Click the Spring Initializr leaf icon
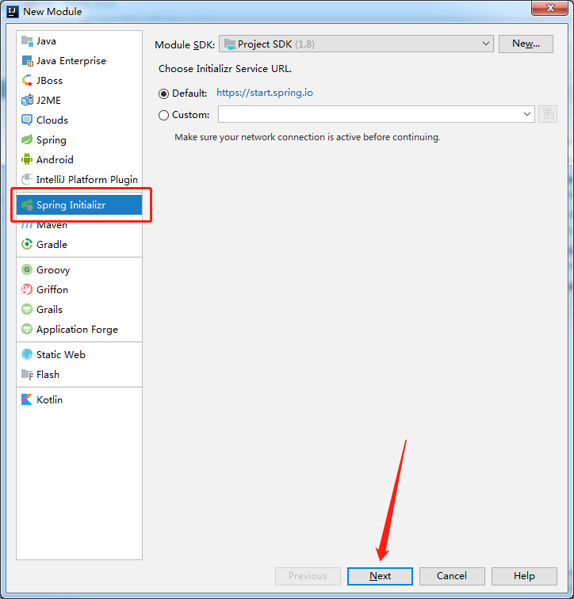The image size is (574, 599). pyautogui.click(x=27, y=205)
